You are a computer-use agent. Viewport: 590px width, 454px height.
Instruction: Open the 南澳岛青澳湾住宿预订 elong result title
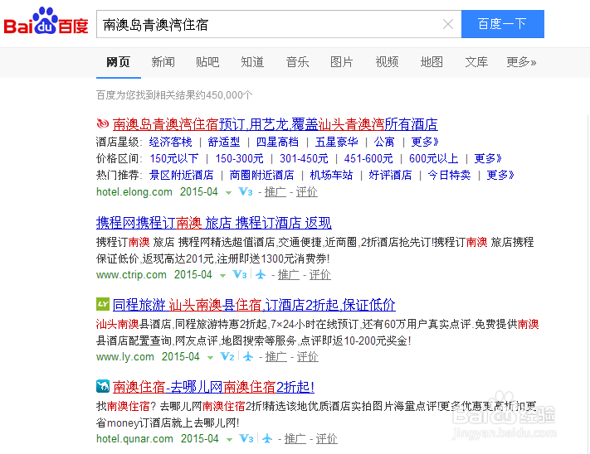click(x=275, y=124)
